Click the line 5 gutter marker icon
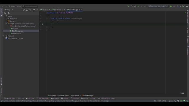Screen dimensions: 189x106 pyautogui.click(x=43, y=24)
